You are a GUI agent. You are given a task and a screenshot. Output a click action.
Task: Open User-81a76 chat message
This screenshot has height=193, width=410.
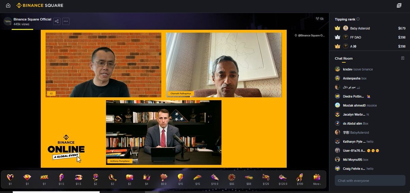pyautogui.click(x=357, y=150)
